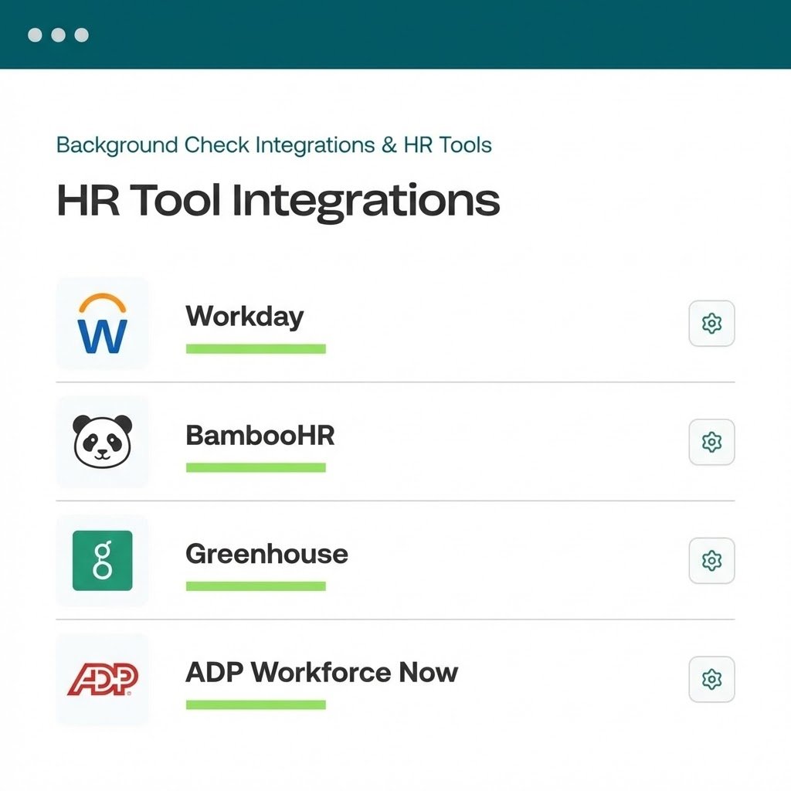Click the red ADP logo

102,679
